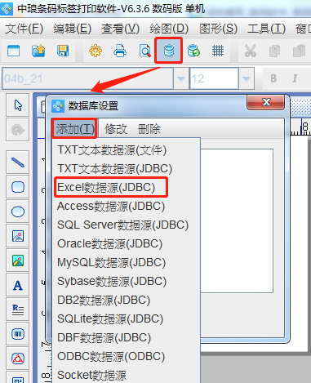Copy selection toolbar icon
This screenshot has height=383, width=311.
pyautogui.click(x=274, y=51)
